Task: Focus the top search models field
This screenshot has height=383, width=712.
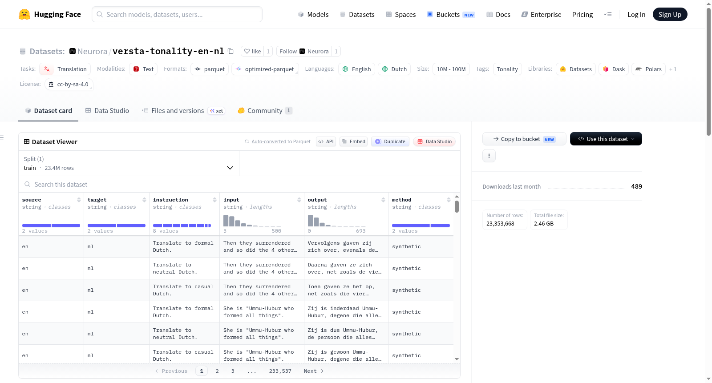Action: pos(177,14)
